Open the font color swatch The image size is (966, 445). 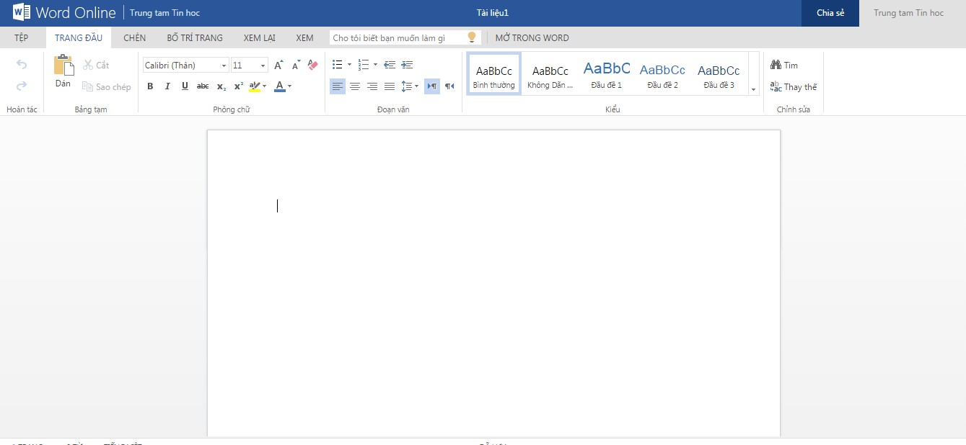click(280, 86)
